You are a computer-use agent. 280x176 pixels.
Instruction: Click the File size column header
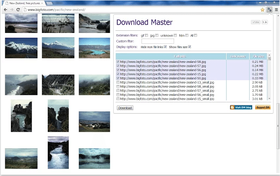coord(258,56)
